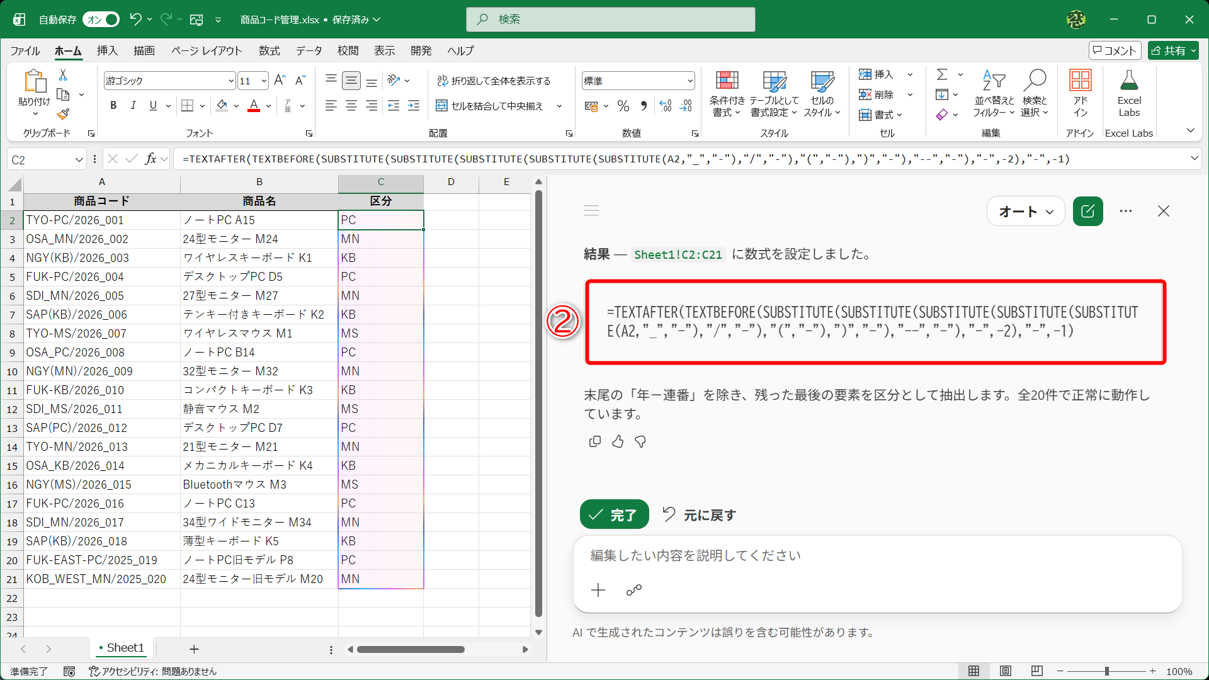The image size is (1209, 680).
Task: Toggle left text alignment
Action: tap(331, 106)
